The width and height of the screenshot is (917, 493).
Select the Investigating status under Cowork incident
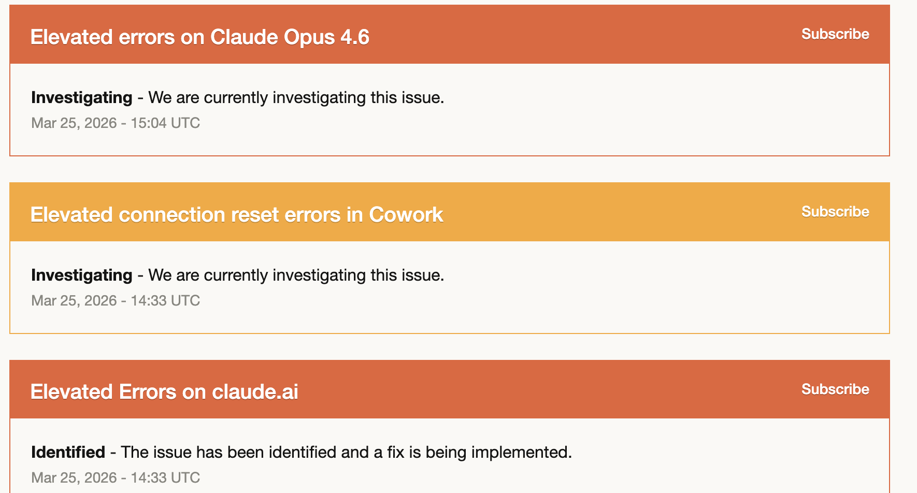tap(81, 275)
